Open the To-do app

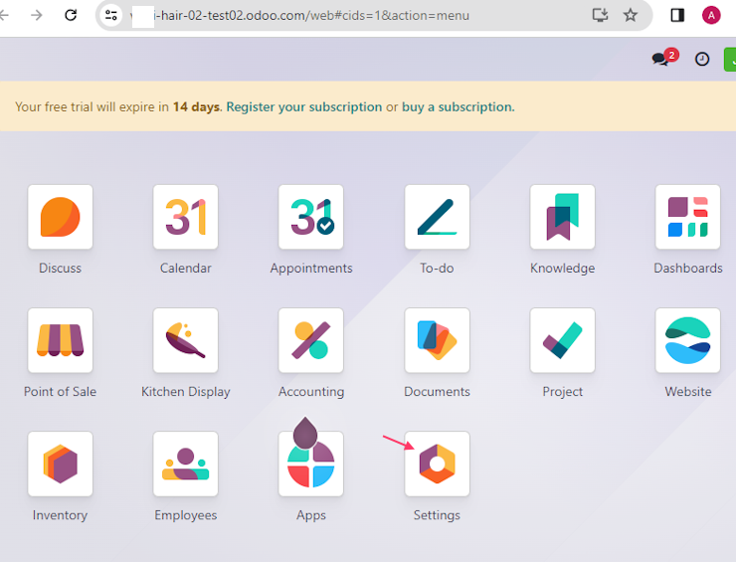point(437,217)
